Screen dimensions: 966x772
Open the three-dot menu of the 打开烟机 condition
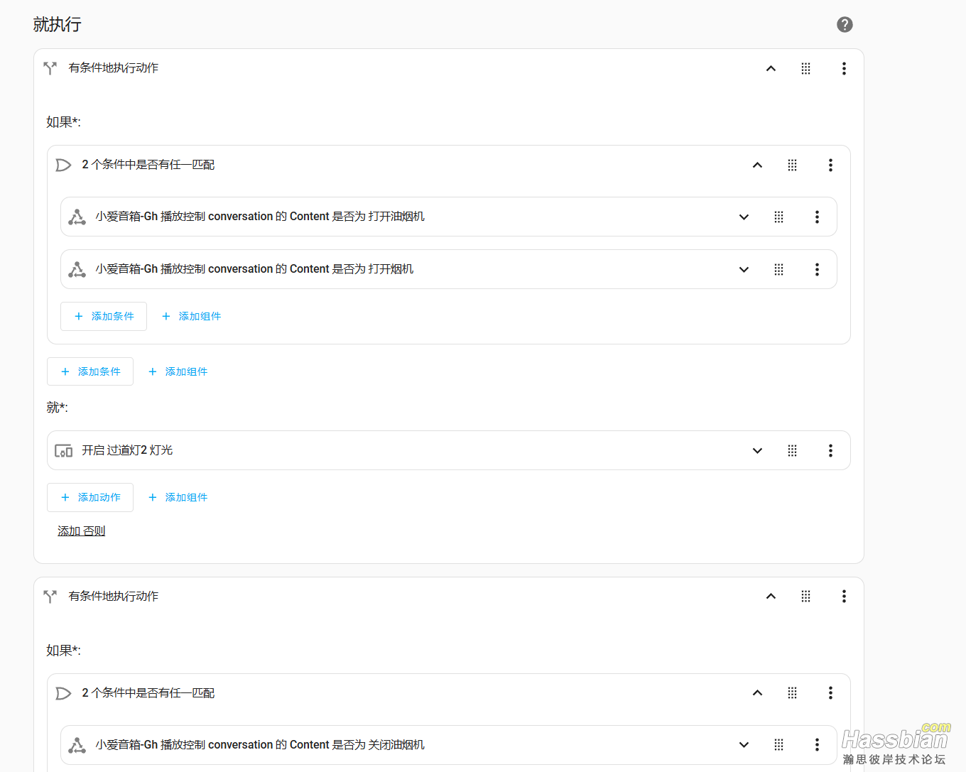(817, 270)
